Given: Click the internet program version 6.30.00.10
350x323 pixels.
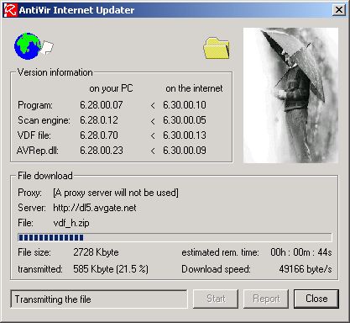Looking at the screenshot, I should (x=185, y=105).
